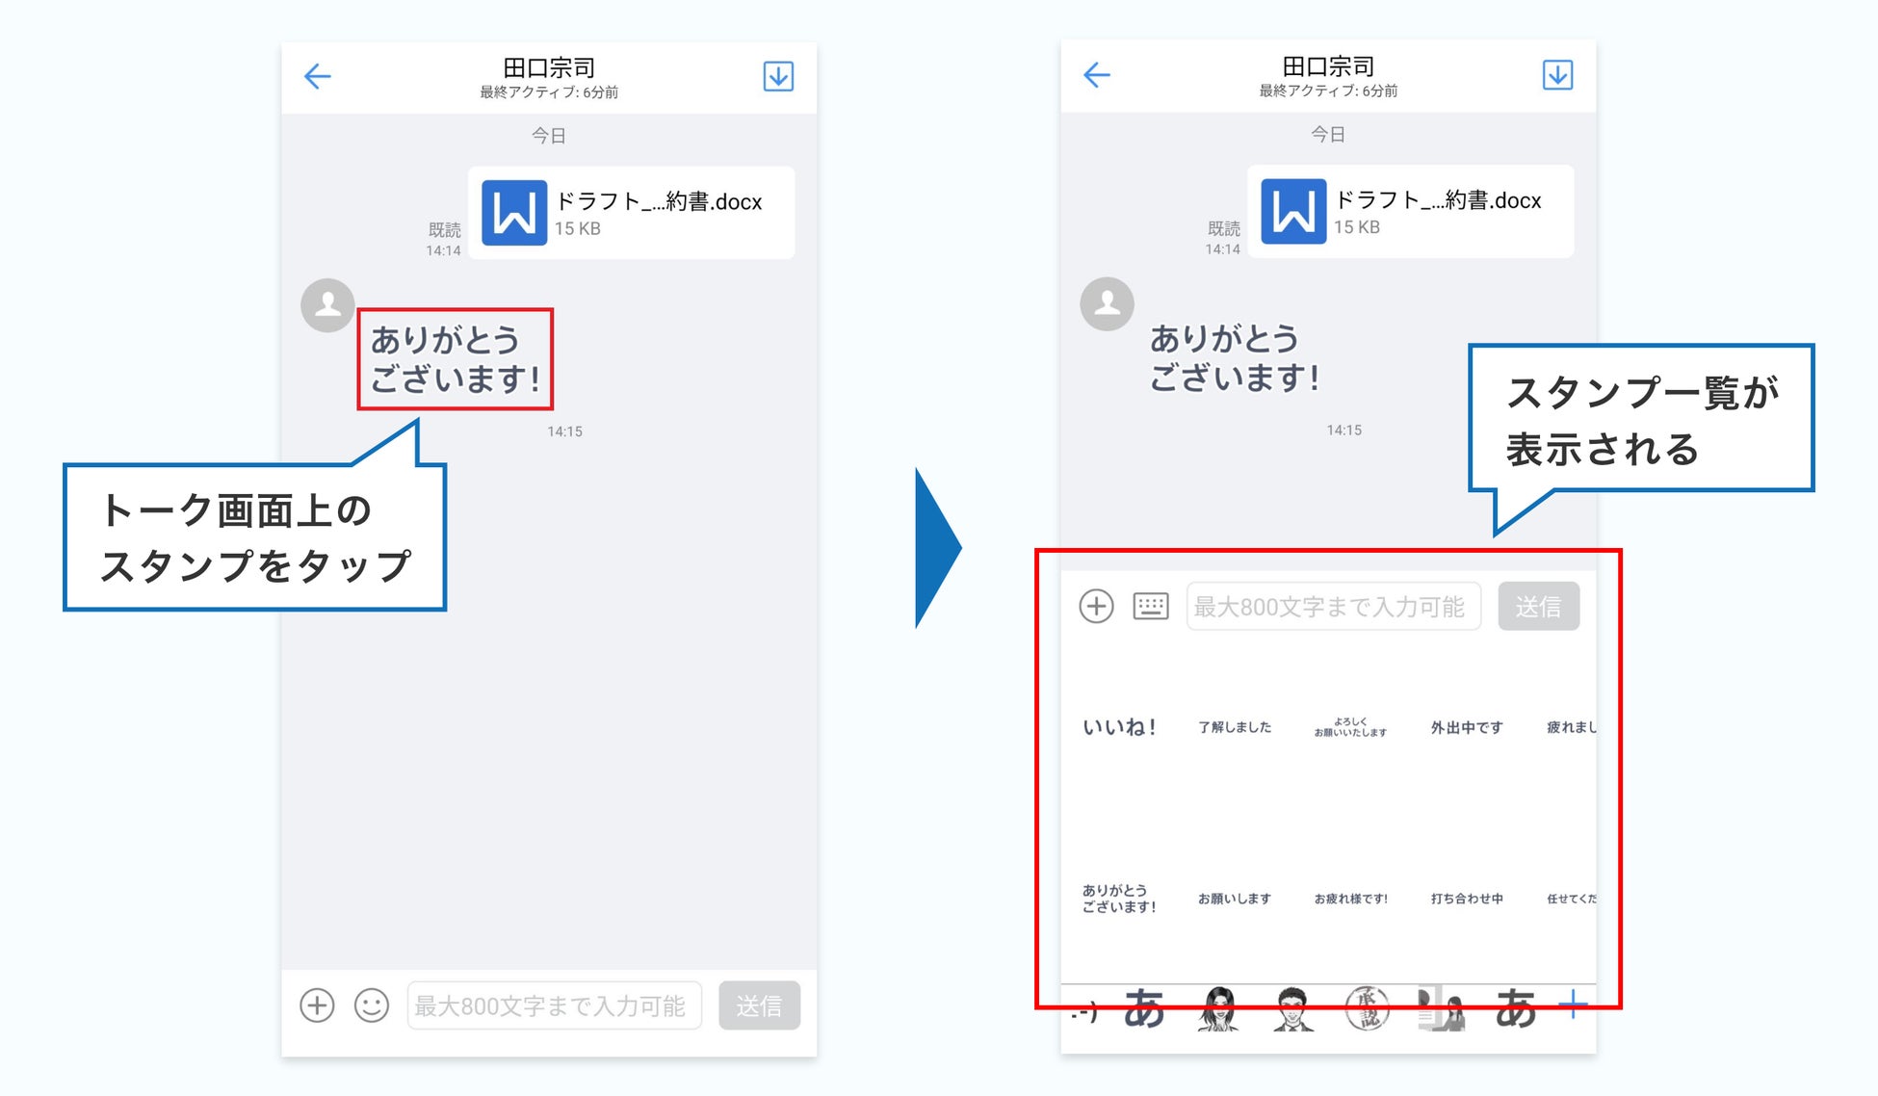Choose the 外出中です stamp
This screenshot has height=1096, width=1878.
pos(1466,727)
